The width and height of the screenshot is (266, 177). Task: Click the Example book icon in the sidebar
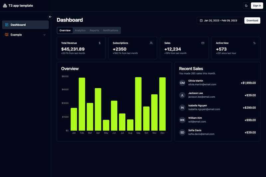[x=7, y=35]
